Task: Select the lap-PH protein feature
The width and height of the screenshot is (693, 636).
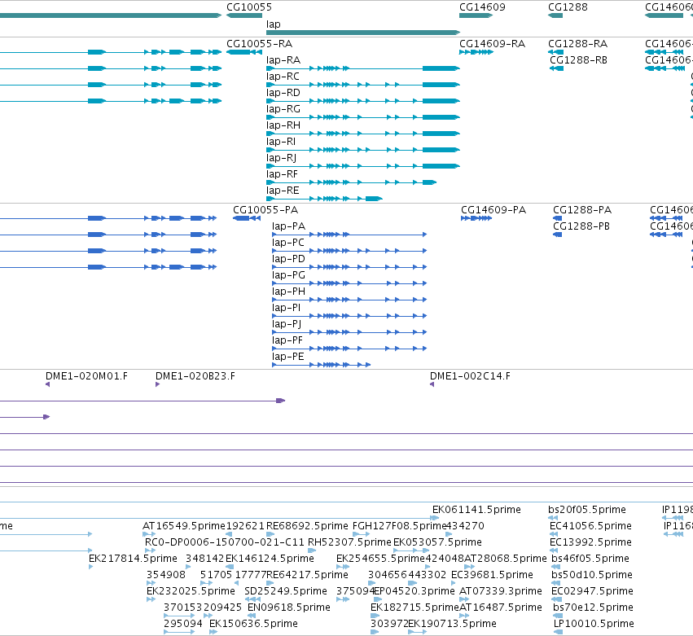Action: pos(349,300)
